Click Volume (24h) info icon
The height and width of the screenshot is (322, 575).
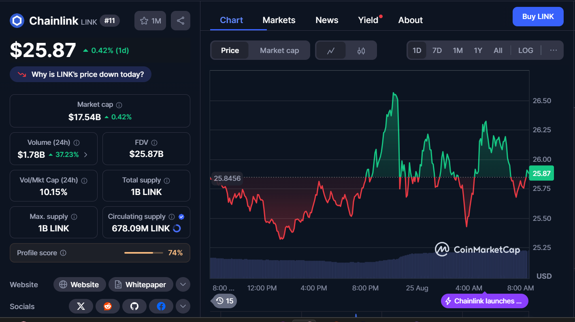(x=77, y=143)
